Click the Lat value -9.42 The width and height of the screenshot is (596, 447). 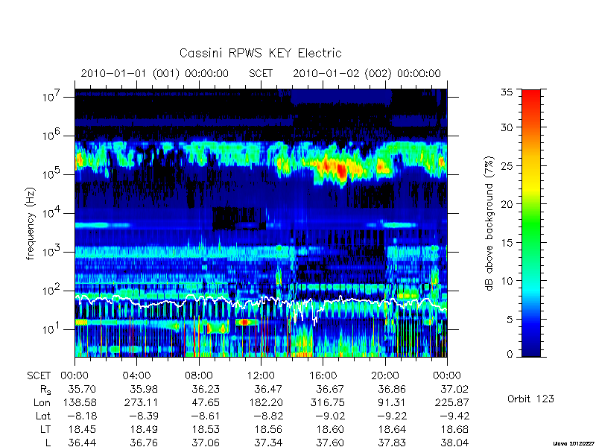(x=454, y=416)
